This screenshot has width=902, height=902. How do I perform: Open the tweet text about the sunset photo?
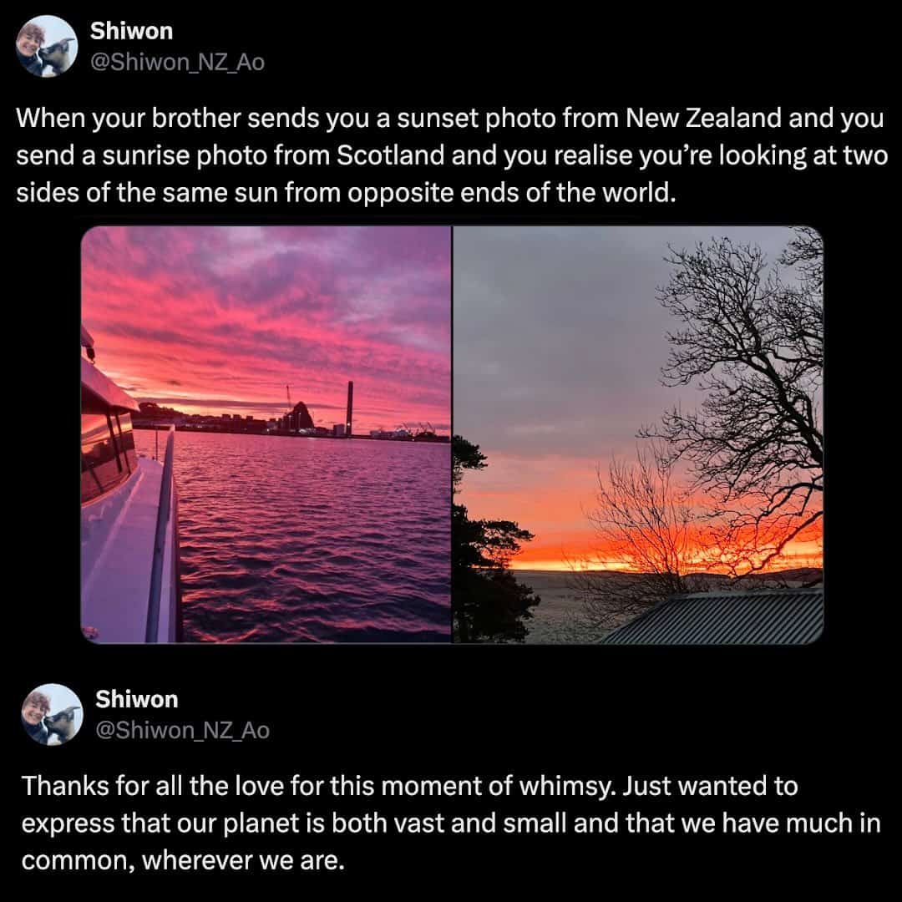pos(452,155)
